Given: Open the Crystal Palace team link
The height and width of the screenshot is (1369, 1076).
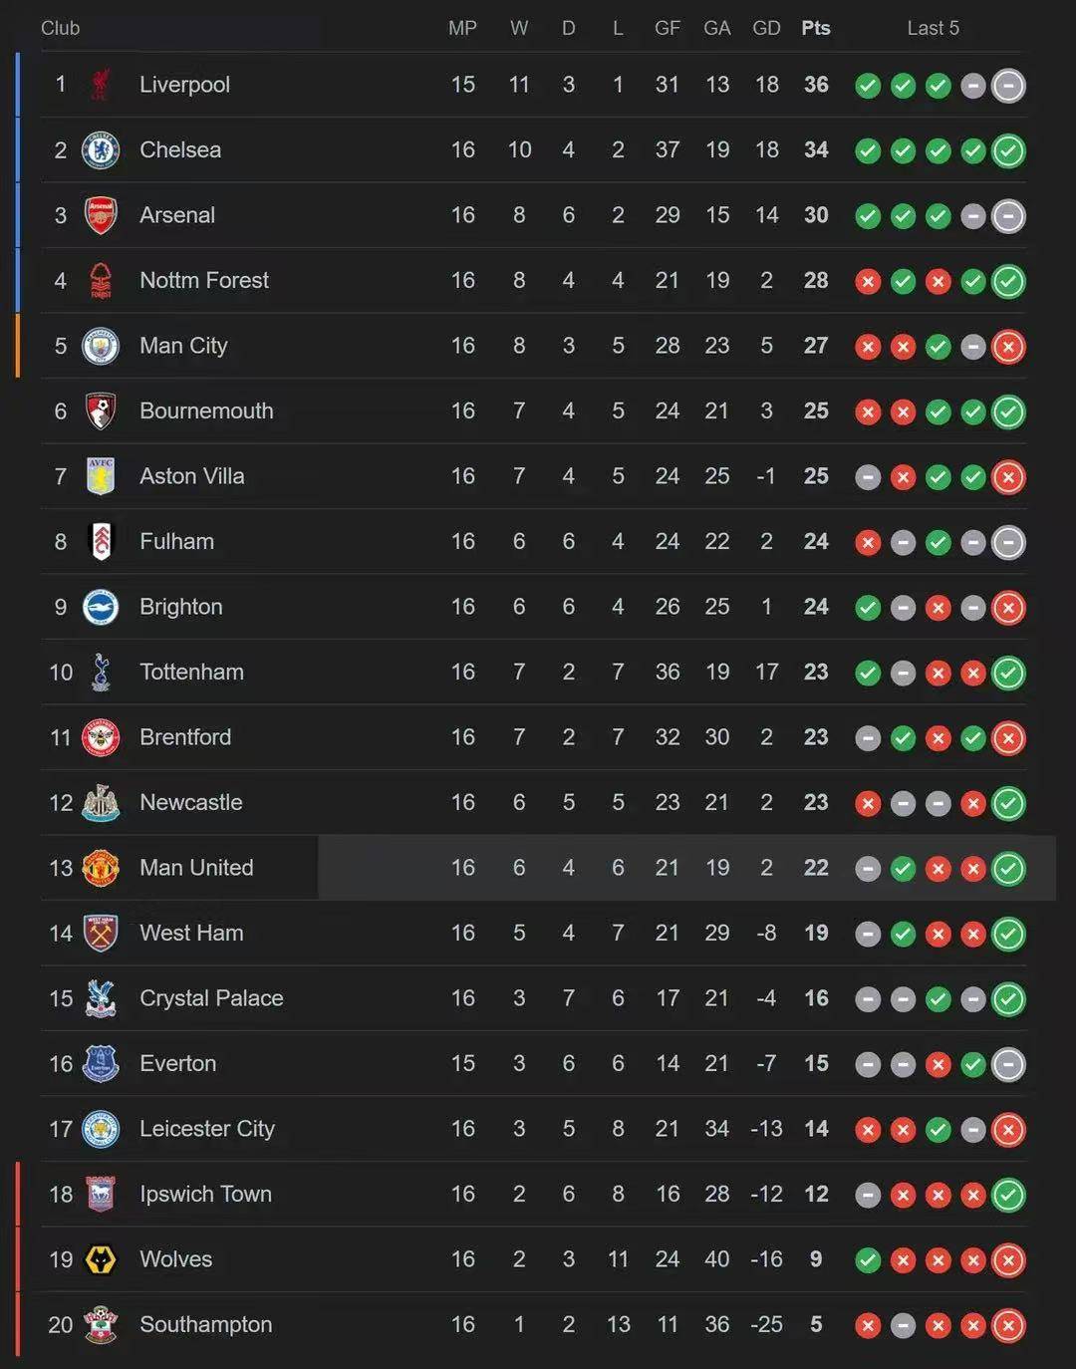Looking at the screenshot, I should 211,998.
